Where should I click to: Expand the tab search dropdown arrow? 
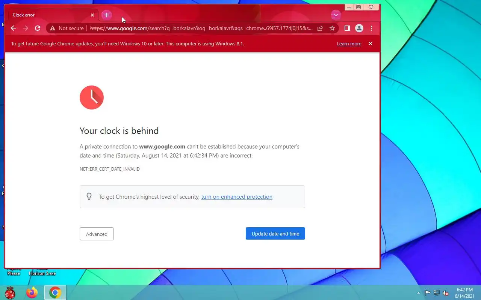[336, 15]
